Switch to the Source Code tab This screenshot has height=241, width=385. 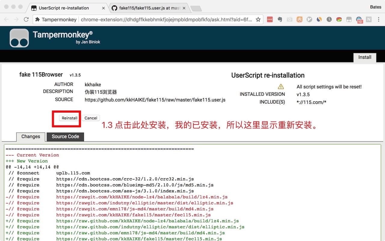click(65, 137)
